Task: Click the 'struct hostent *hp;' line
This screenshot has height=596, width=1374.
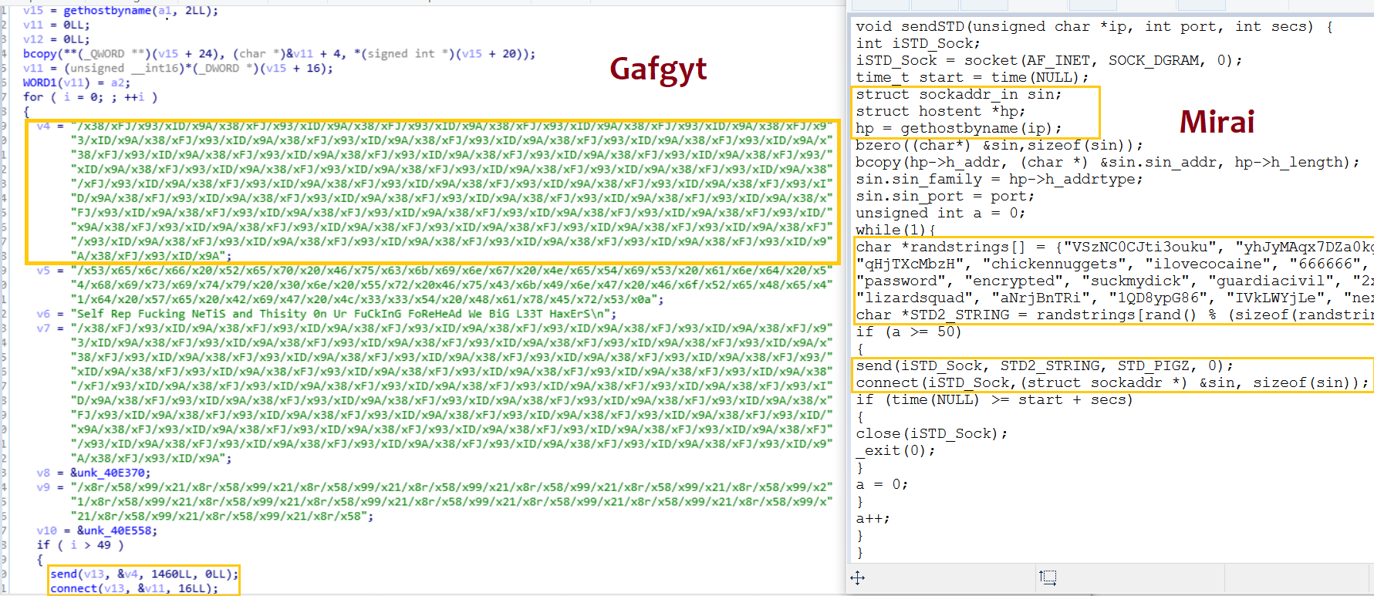Action: [940, 111]
